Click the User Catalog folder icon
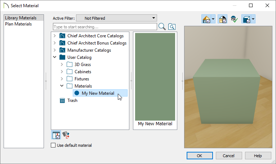The width and height of the screenshot is (276, 164). click(x=62, y=57)
